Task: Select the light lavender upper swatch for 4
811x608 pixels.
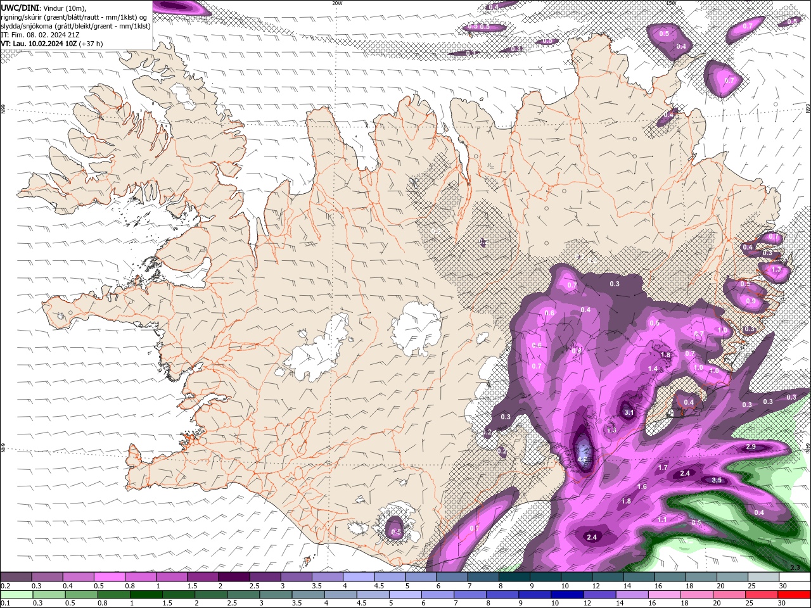Action: (x=359, y=577)
